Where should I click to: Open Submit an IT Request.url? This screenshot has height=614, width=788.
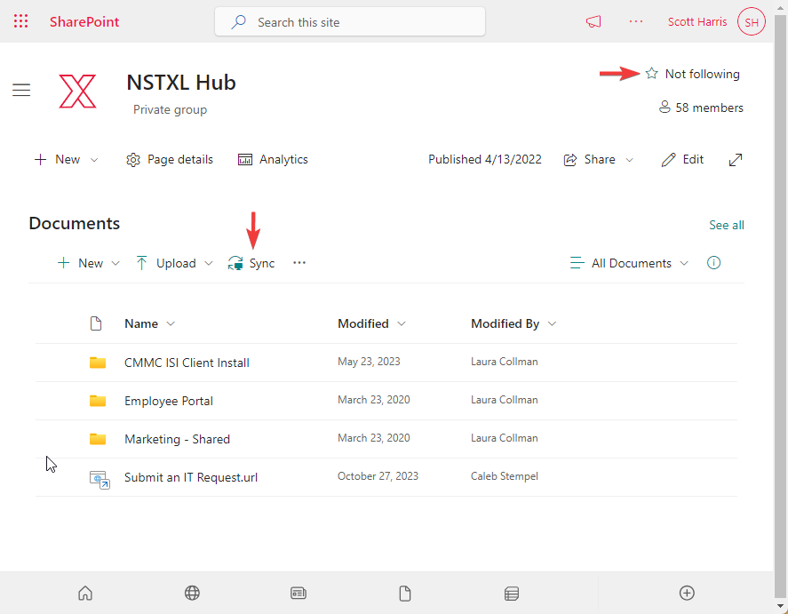tap(191, 477)
